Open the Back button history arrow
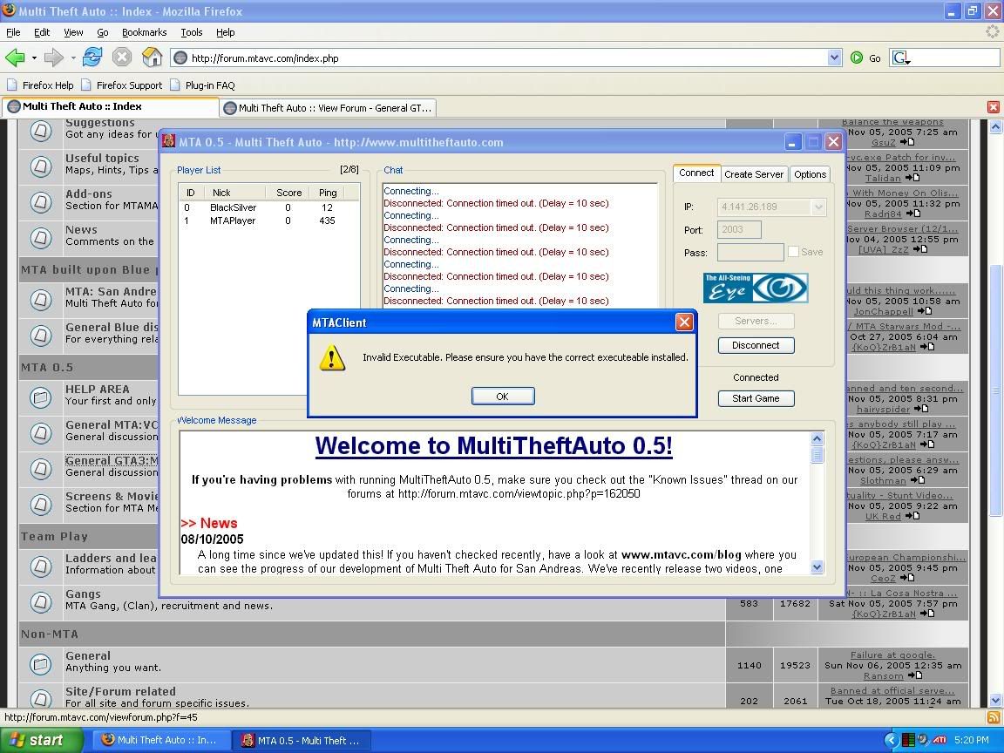This screenshot has height=753, width=1004. [34, 58]
